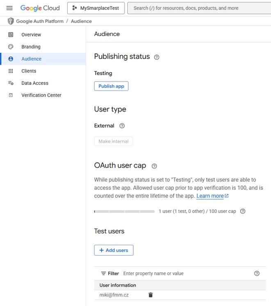Click the help icon beside Publishing status
The height and width of the screenshot is (306, 271).
[157, 57]
